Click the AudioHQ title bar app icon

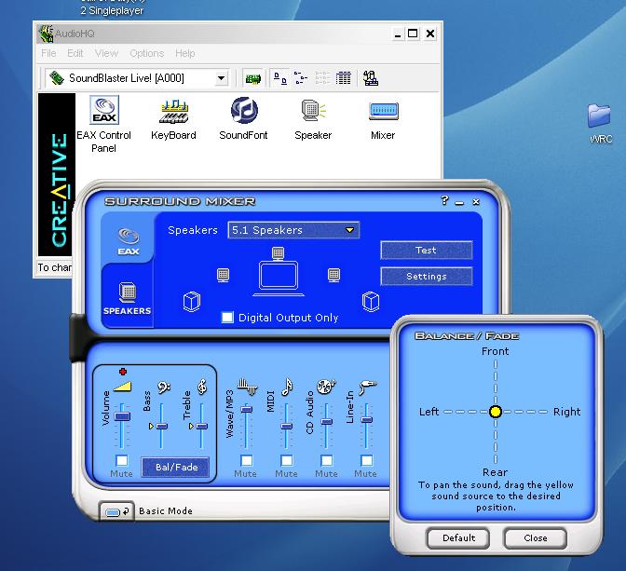point(46,34)
